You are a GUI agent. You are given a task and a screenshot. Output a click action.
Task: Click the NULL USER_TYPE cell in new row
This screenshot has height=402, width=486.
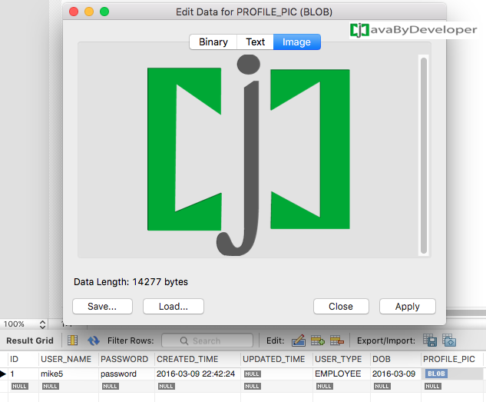(x=342, y=386)
